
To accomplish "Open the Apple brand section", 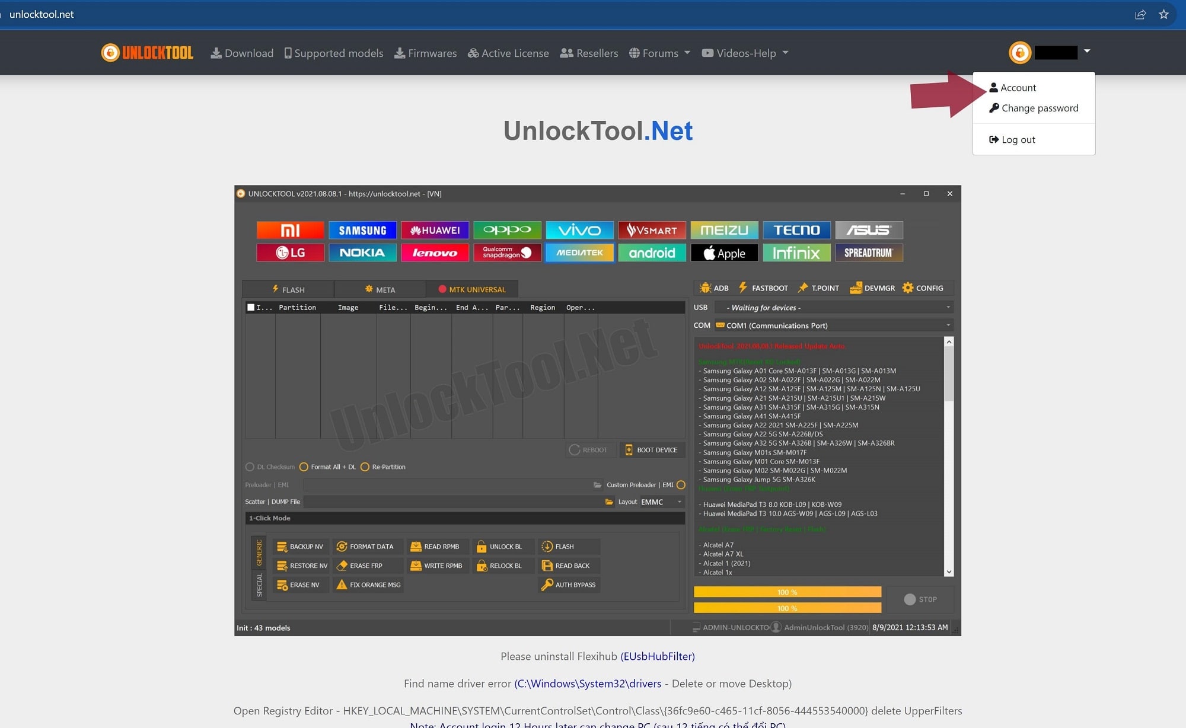I will pyautogui.click(x=724, y=253).
